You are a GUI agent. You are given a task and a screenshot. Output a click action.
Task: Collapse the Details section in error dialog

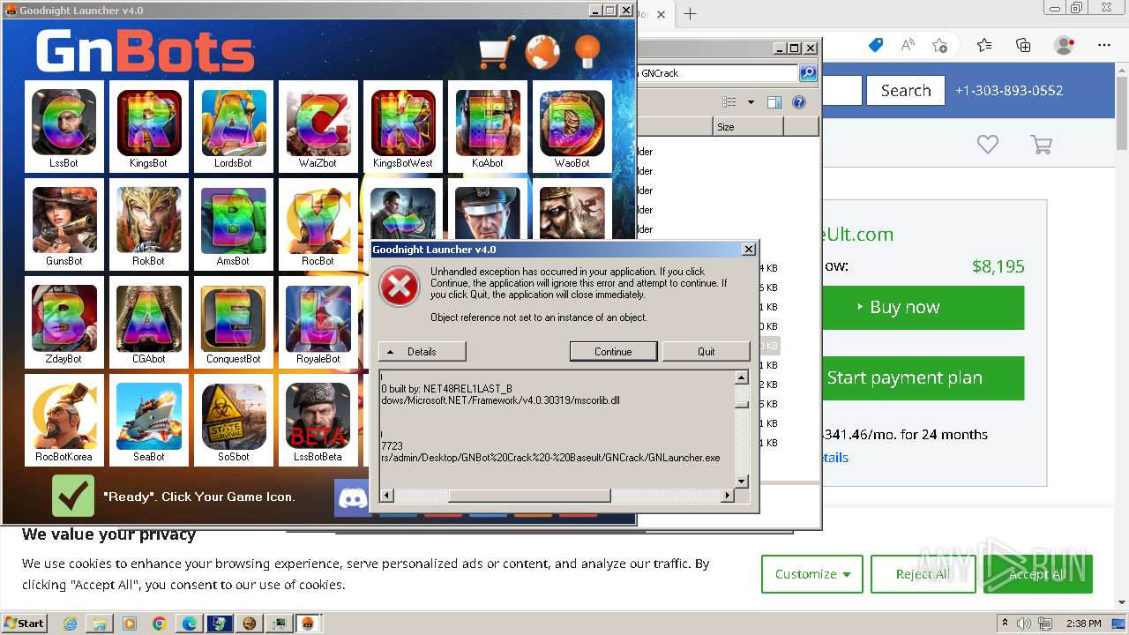(x=422, y=351)
